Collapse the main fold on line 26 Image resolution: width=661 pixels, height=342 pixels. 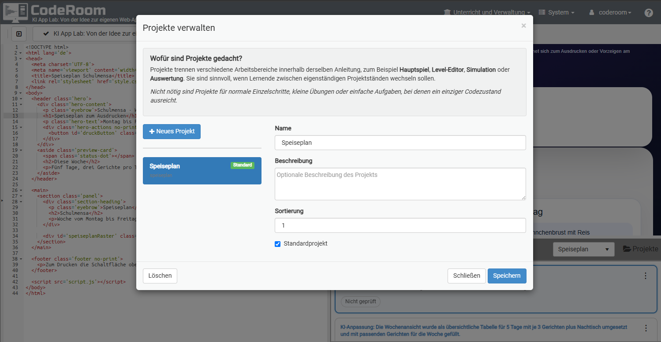tap(21, 190)
